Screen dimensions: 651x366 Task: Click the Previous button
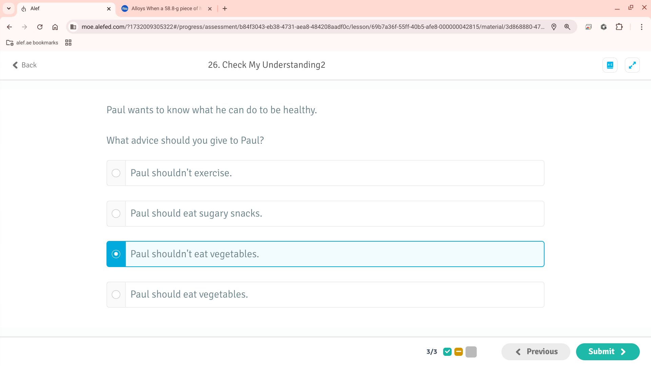point(536,352)
